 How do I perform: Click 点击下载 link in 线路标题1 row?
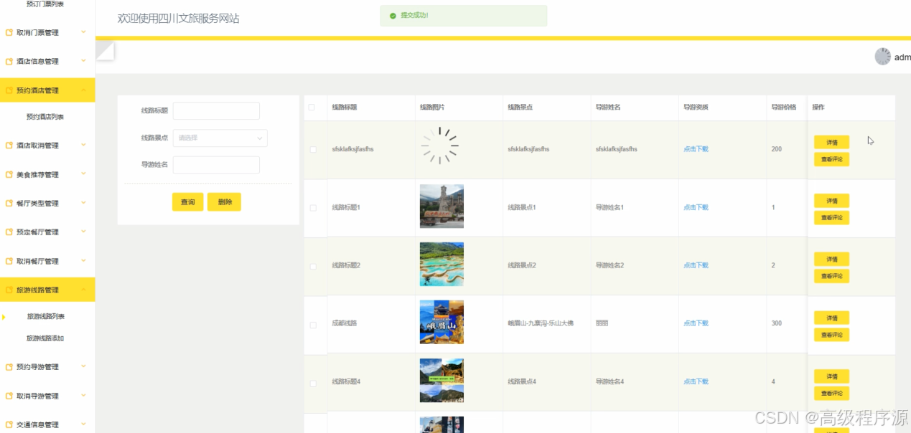(x=696, y=207)
